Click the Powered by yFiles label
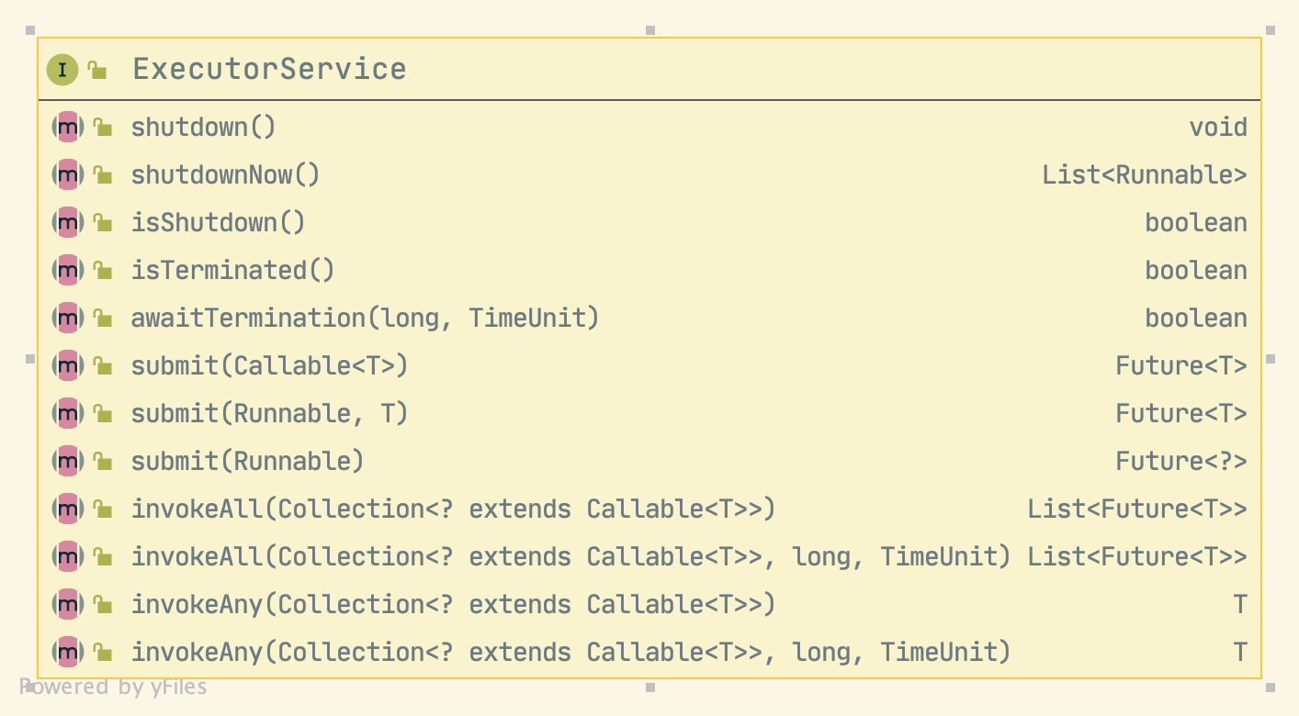Viewport: 1299px width, 716px height. tap(114, 688)
